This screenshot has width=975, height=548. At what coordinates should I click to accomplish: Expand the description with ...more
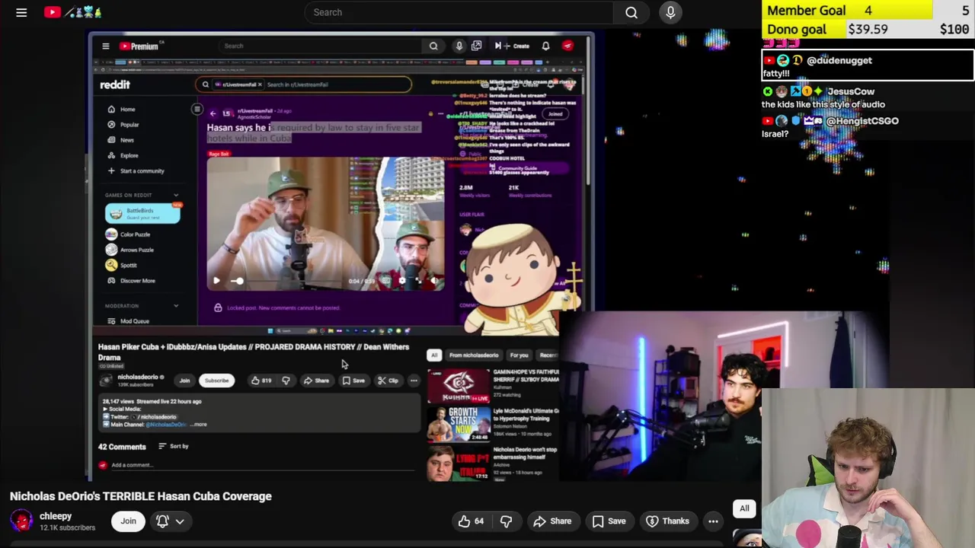199,424
